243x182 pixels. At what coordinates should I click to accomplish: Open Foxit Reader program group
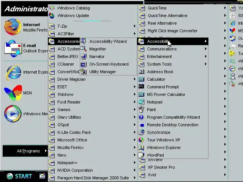point(93,102)
